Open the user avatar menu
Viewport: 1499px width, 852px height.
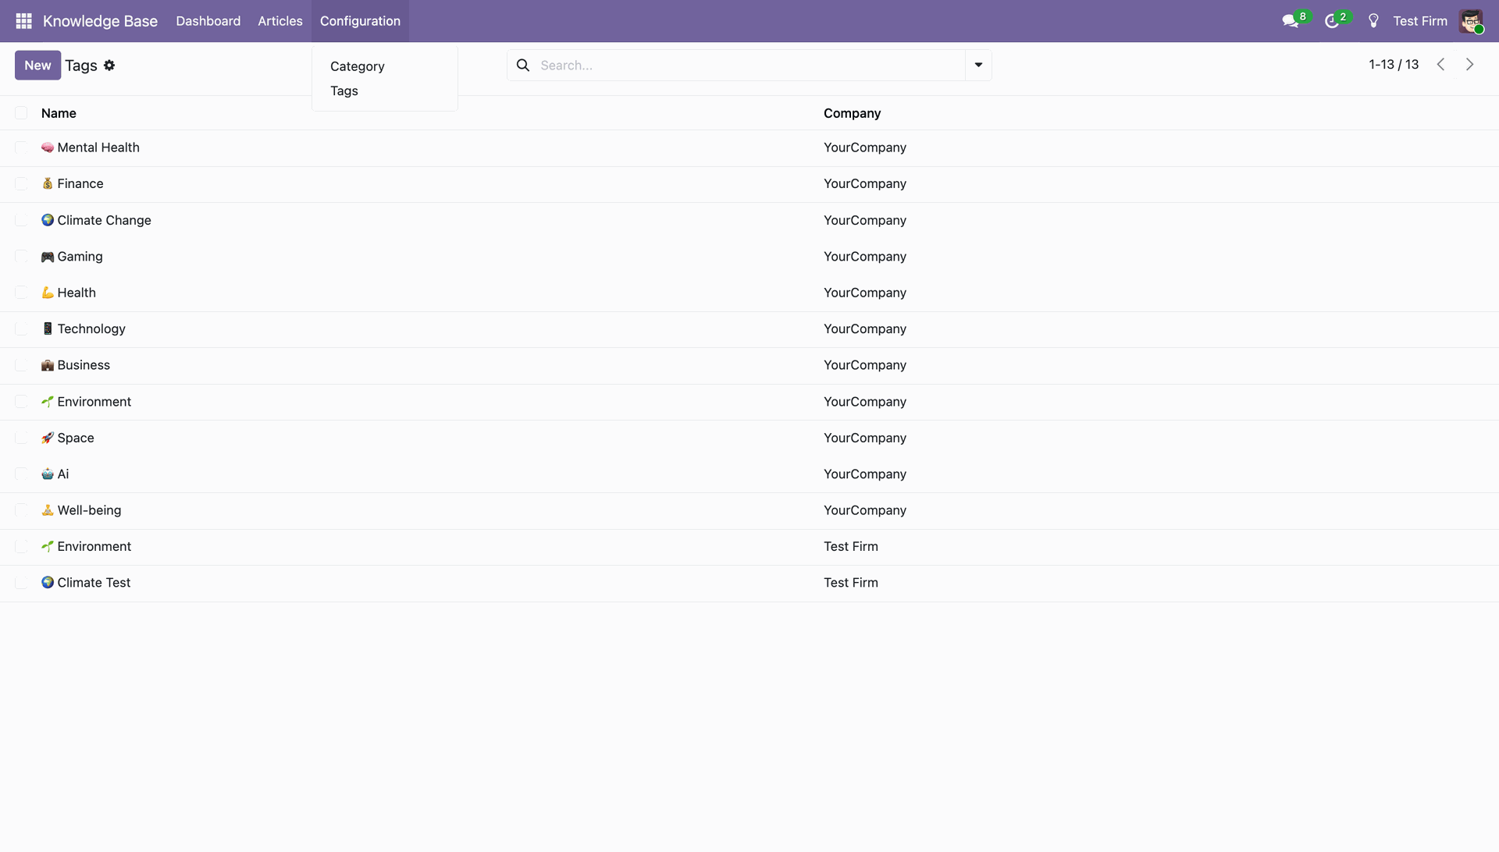[1471, 21]
